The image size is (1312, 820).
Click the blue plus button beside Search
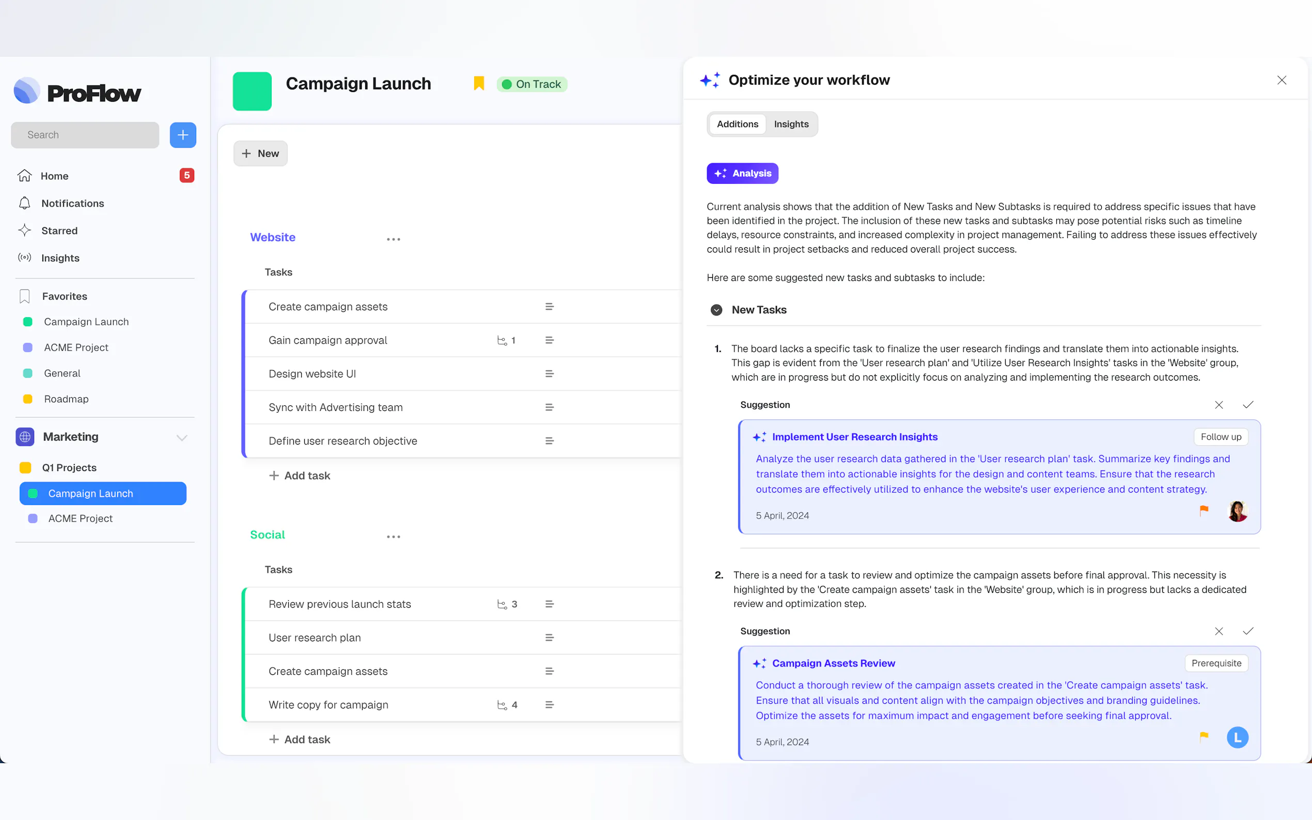pos(183,134)
